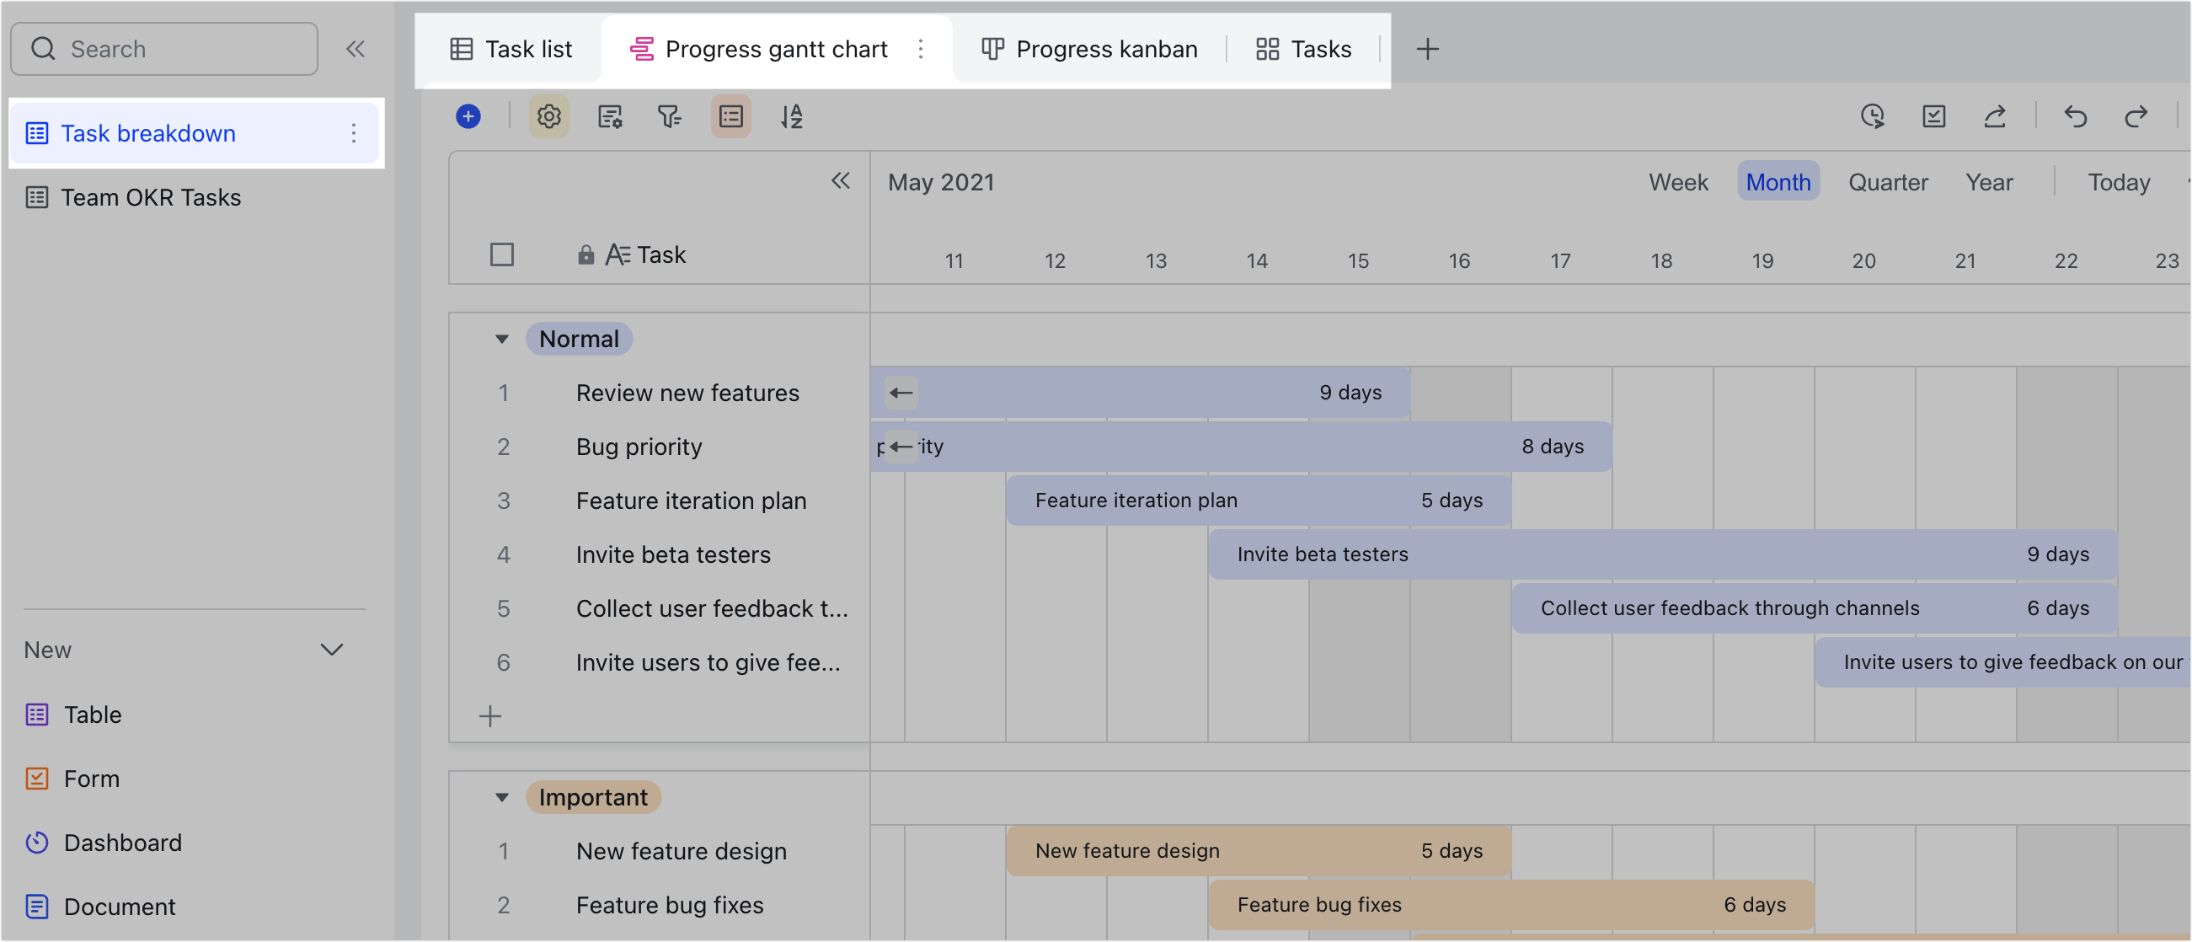The width and height of the screenshot is (2192, 942).
Task: Tick the select-all checkbox beside Task
Action: tap(502, 254)
